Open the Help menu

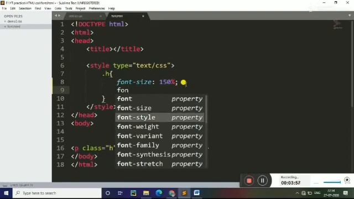coord(112,8)
